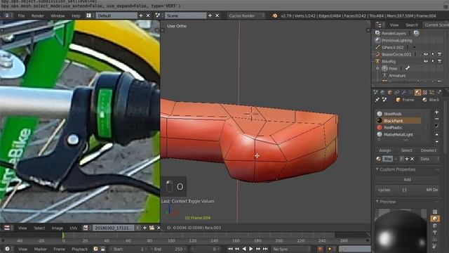Select PrimitiveLighting in the outliner

(396, 41)
